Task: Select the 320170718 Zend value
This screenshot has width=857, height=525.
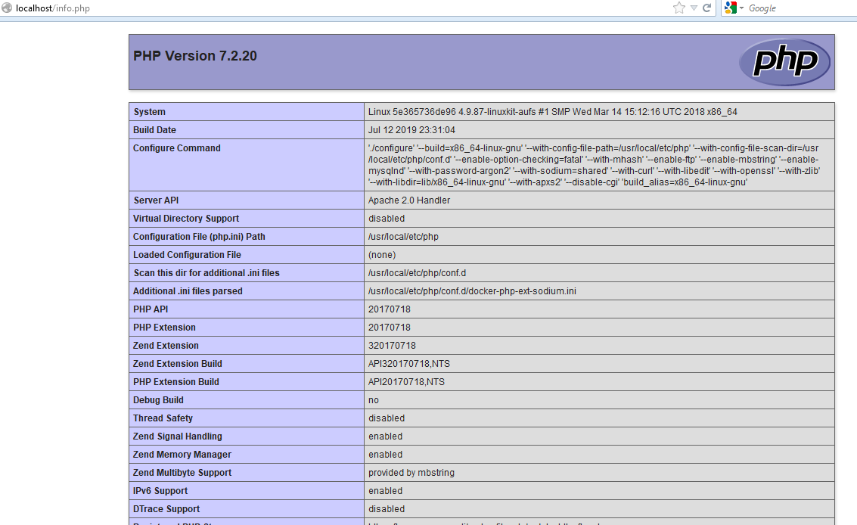Action: tap(392, 345)
